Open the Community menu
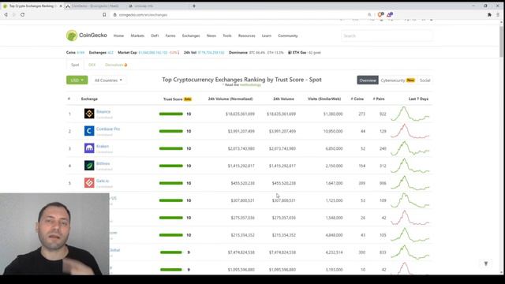Screen dimensions: 505x284 click(x=288, y=35)
